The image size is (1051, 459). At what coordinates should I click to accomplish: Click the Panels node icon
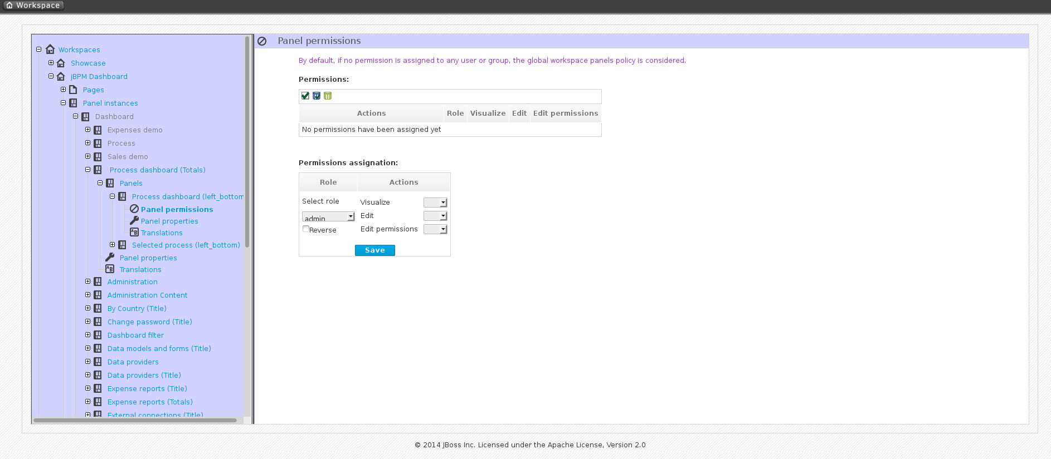click(x=110, y=183)
